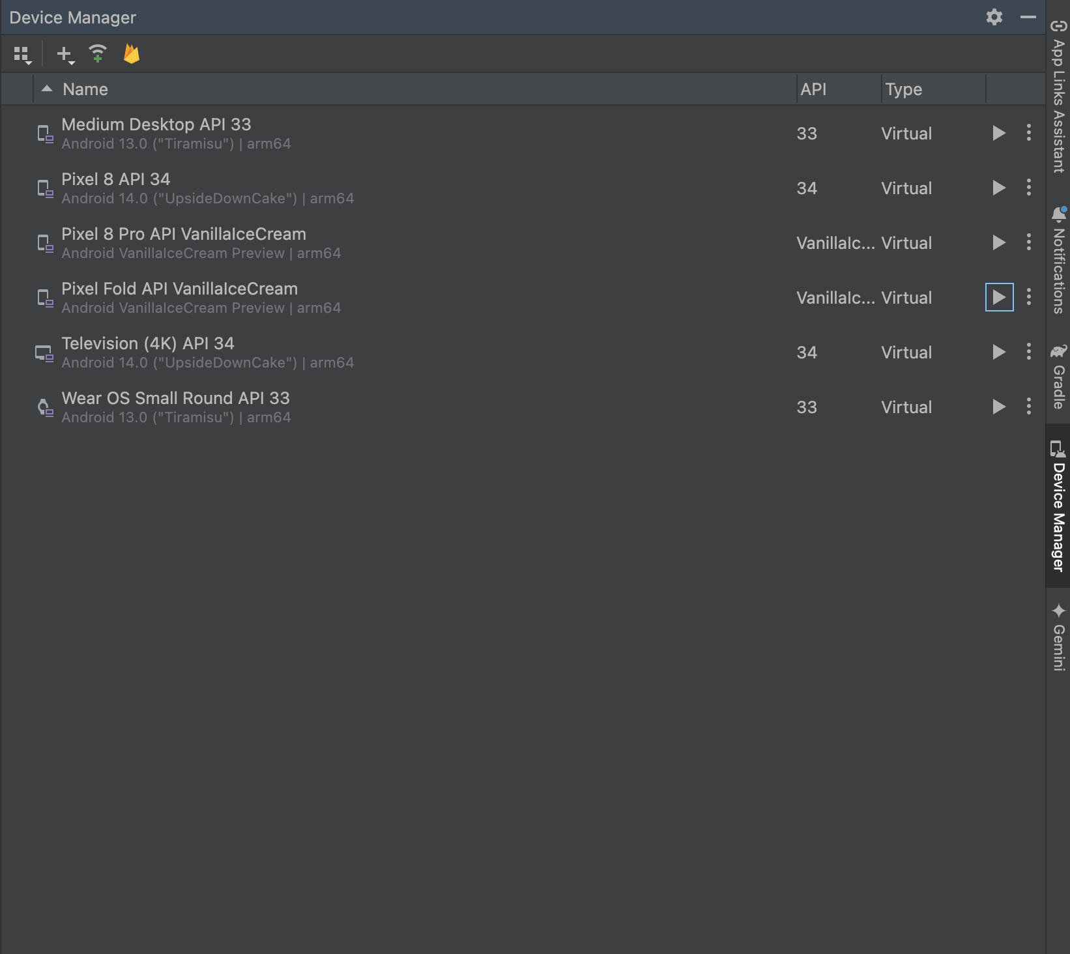Run the Television (4K) API 34 emulator
Viewport: 1070px width, 954px height.
(998, 353)
